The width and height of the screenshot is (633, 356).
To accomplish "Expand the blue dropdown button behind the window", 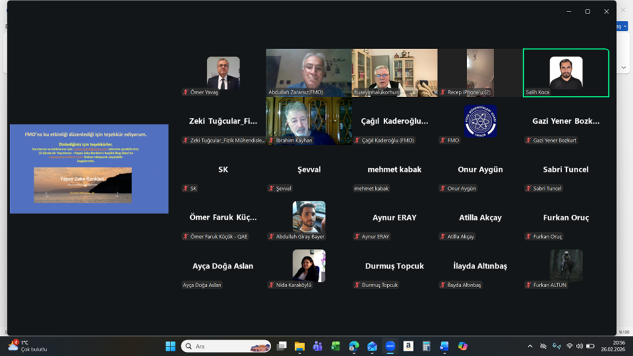I will (x=621, y=27).
